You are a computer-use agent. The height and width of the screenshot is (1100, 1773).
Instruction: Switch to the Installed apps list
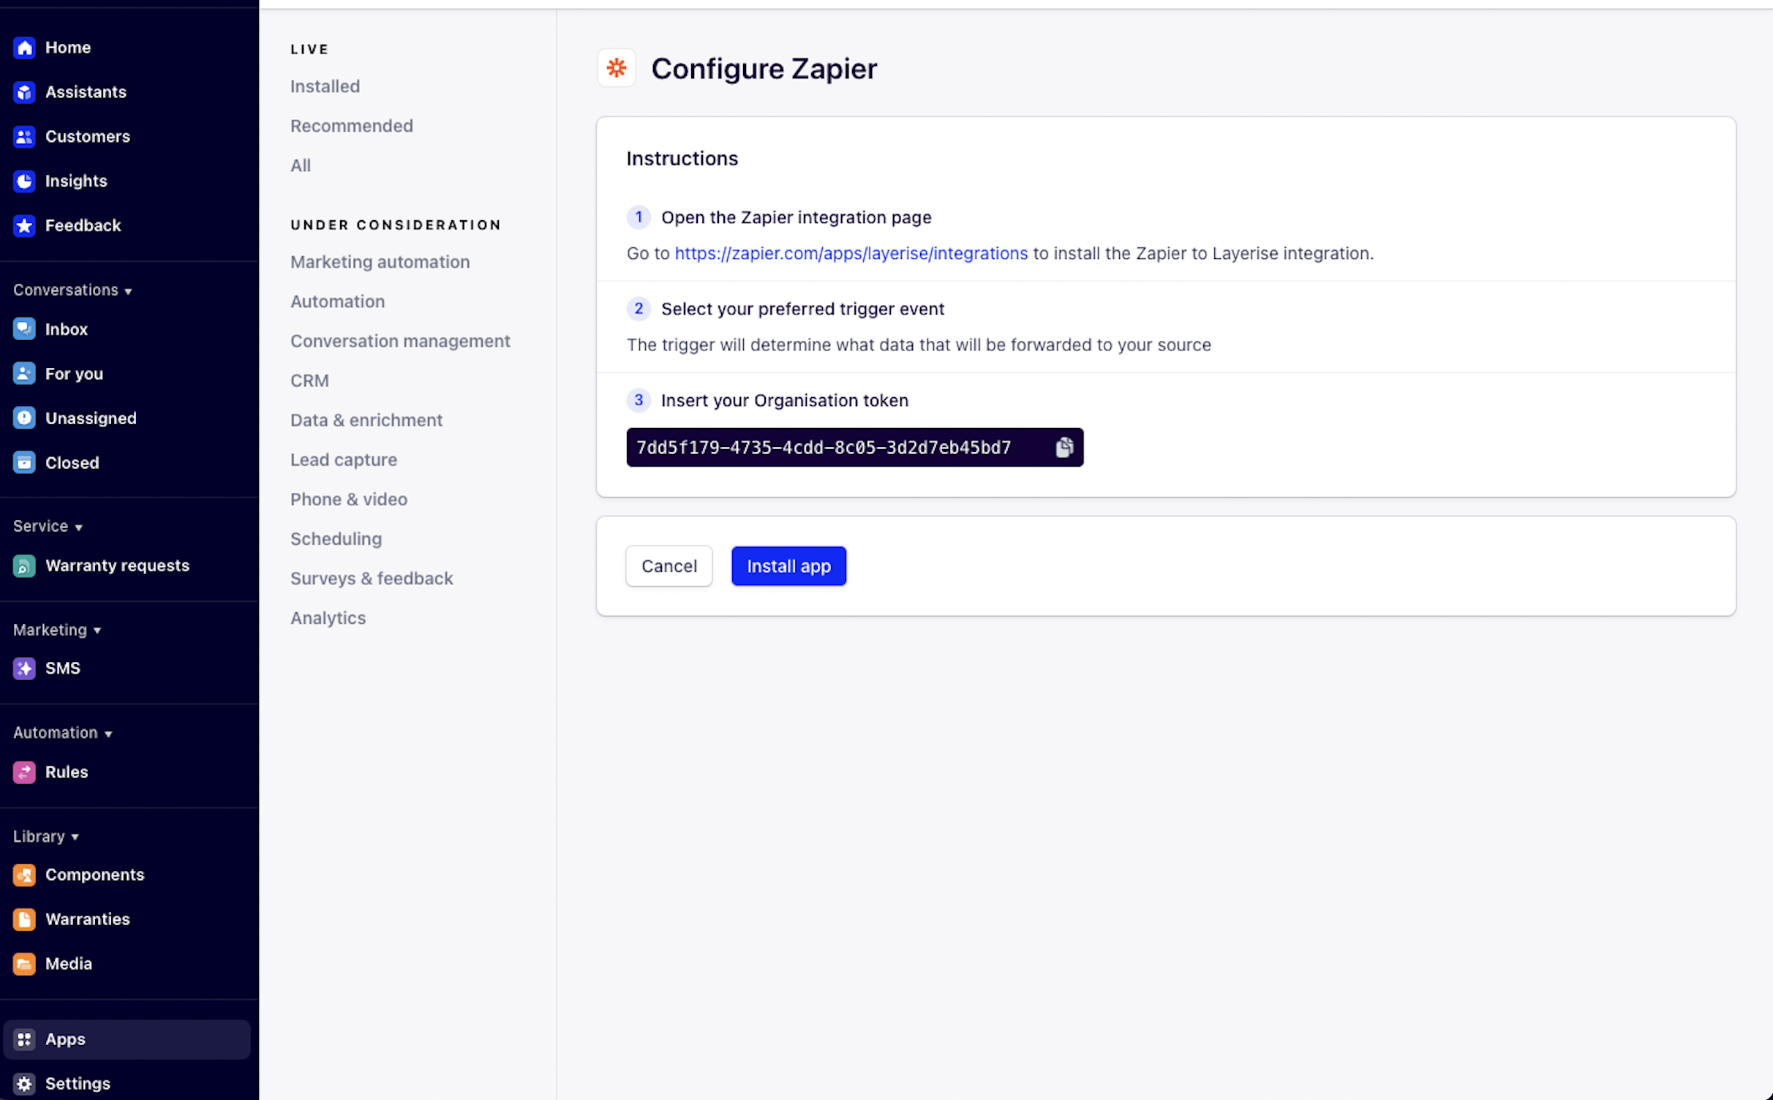[325, 86]
